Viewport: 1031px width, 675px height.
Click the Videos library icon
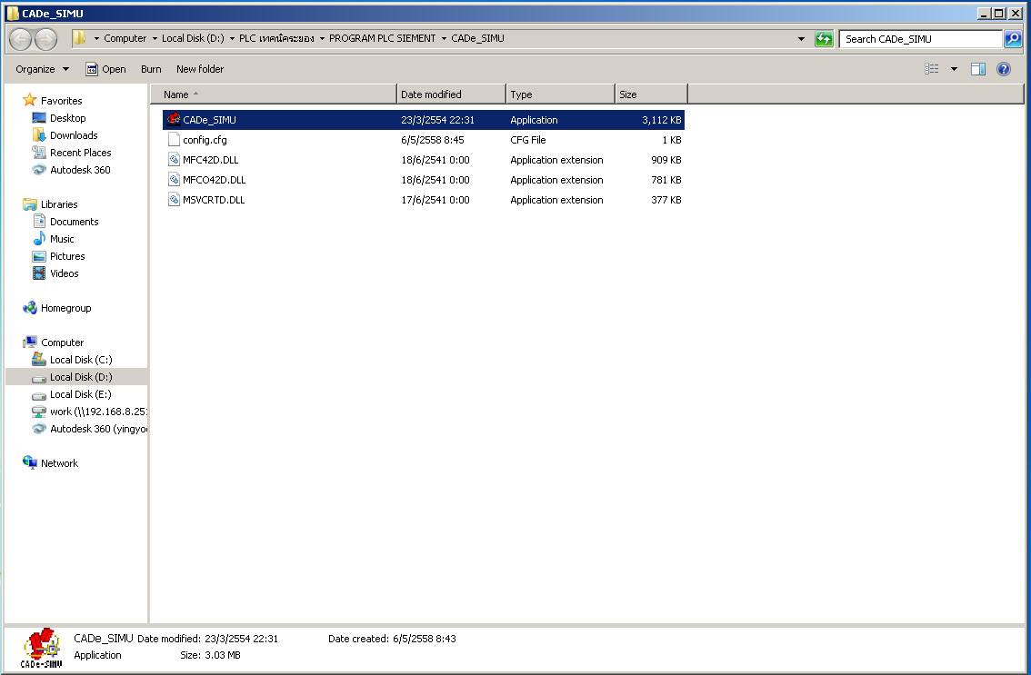pos(39,273)
